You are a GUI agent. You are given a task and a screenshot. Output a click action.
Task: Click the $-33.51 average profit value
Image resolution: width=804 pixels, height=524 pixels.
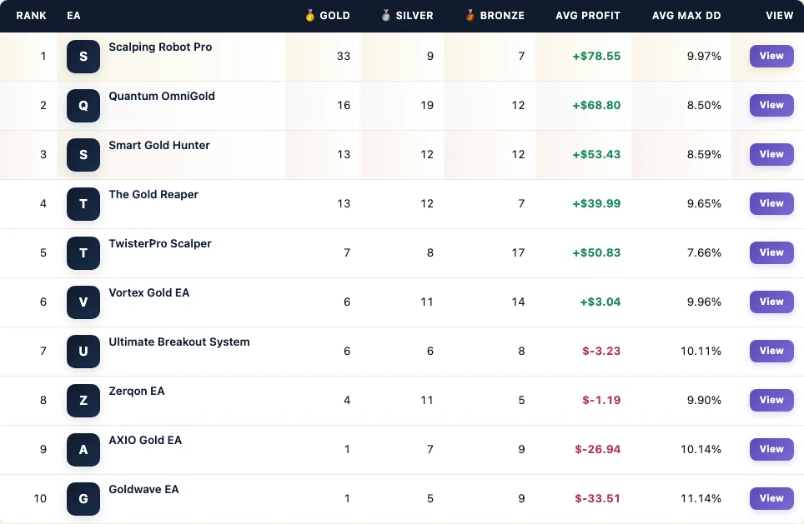(x=598, y=499)
